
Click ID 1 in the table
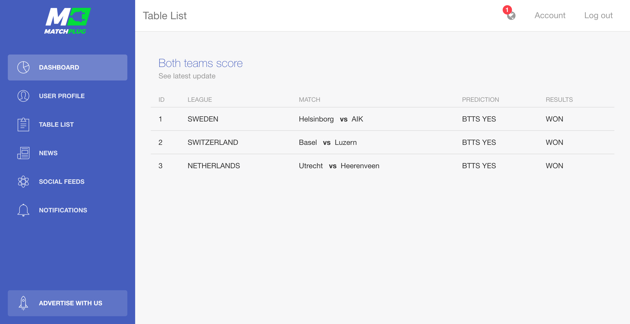point(160,119)
